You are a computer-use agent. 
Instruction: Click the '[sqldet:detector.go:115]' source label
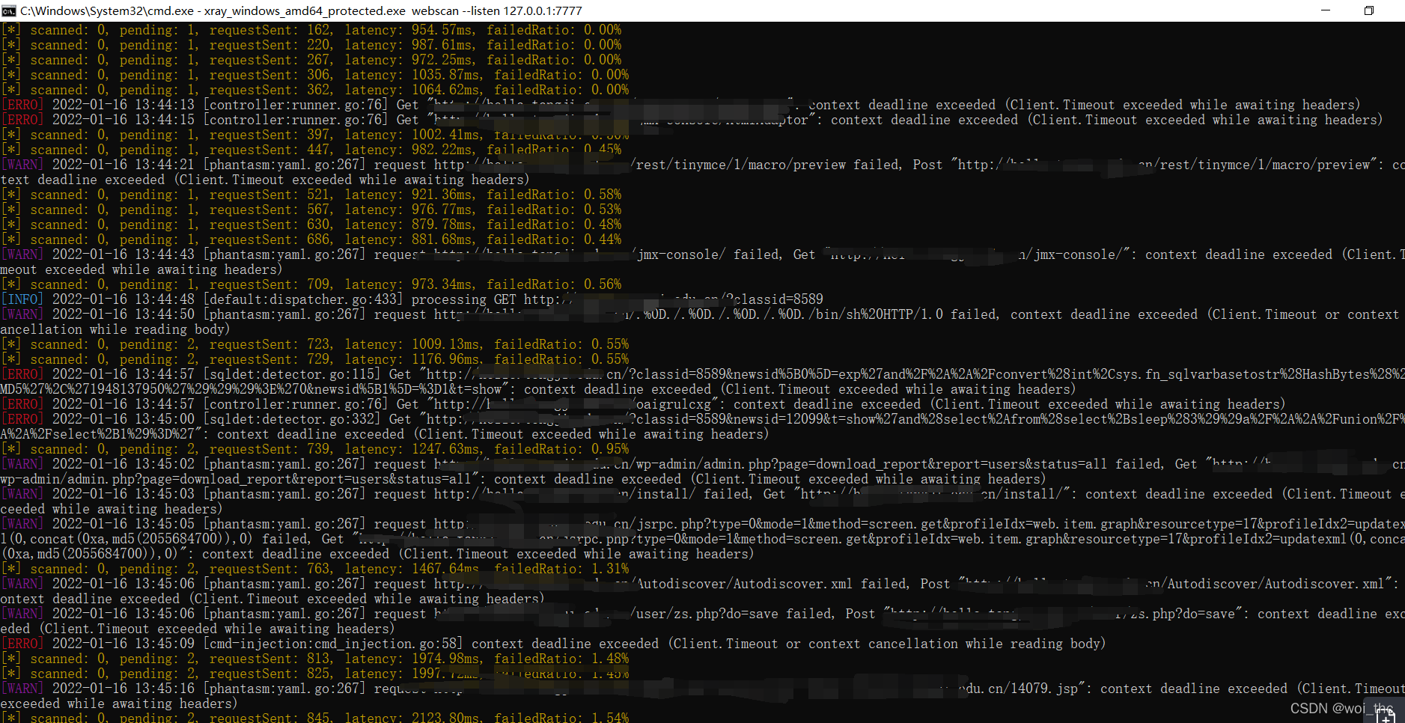[292, 374]
